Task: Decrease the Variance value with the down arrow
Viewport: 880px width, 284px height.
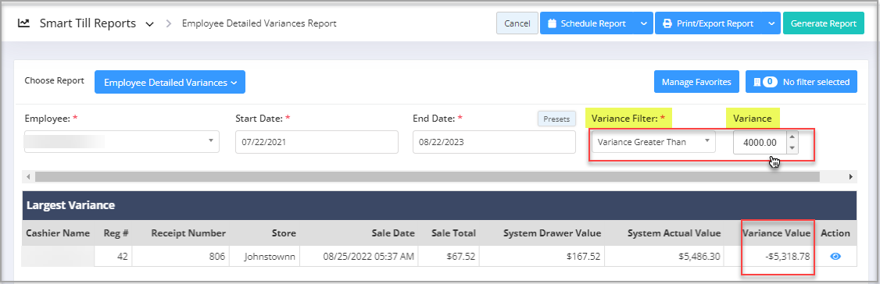Action: click(x=792, y=148)
